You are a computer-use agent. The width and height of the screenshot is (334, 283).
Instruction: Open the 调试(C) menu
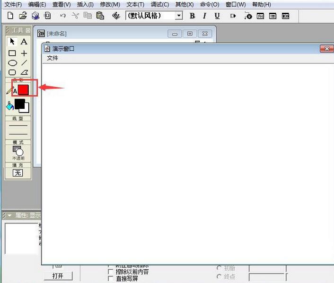160,4
